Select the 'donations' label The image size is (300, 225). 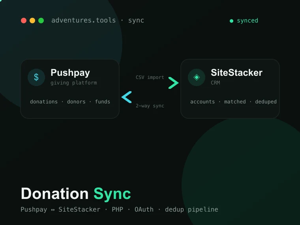pos(44,101)
